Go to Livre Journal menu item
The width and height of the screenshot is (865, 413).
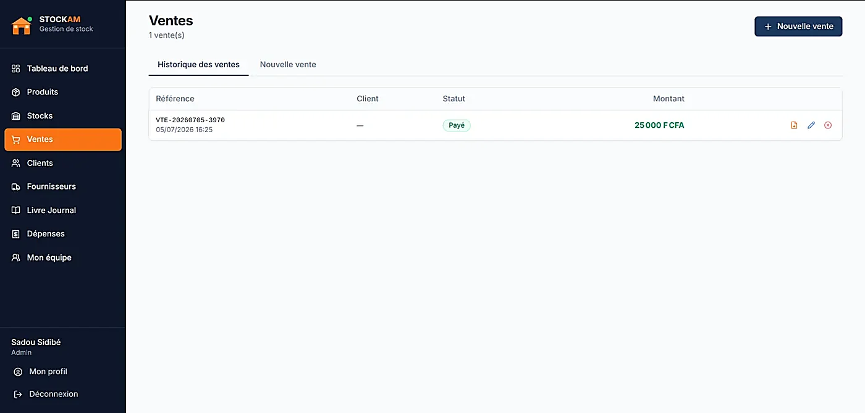click(63, 211)
